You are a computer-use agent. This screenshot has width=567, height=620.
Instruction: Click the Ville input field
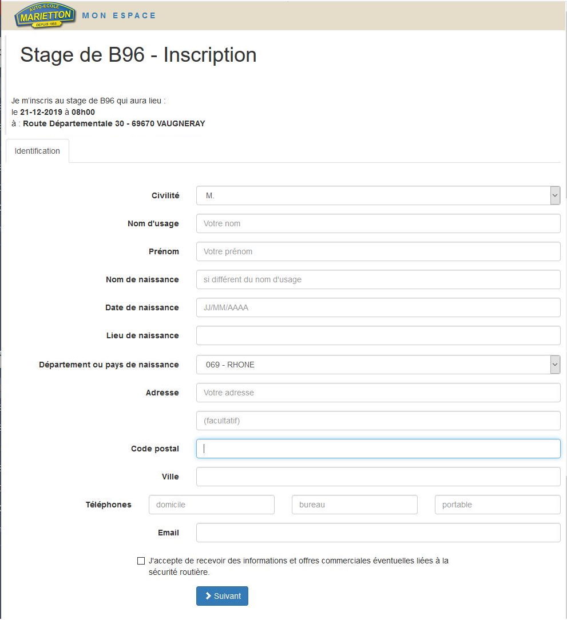[x=378, y=477]
